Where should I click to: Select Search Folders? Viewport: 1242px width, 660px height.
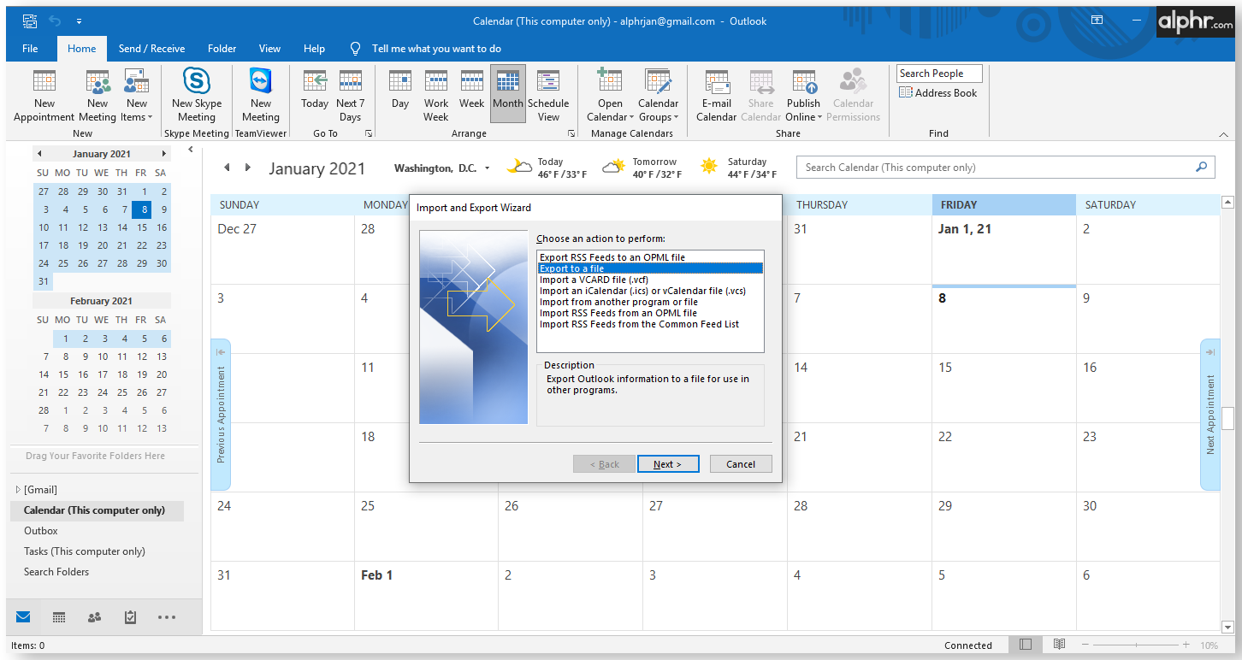tap(56, 572)
